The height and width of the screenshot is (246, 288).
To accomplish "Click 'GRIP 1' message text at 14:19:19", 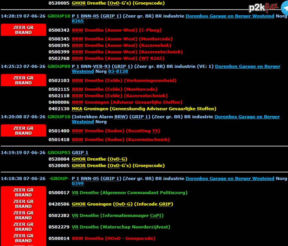I will tap(80, 153).
